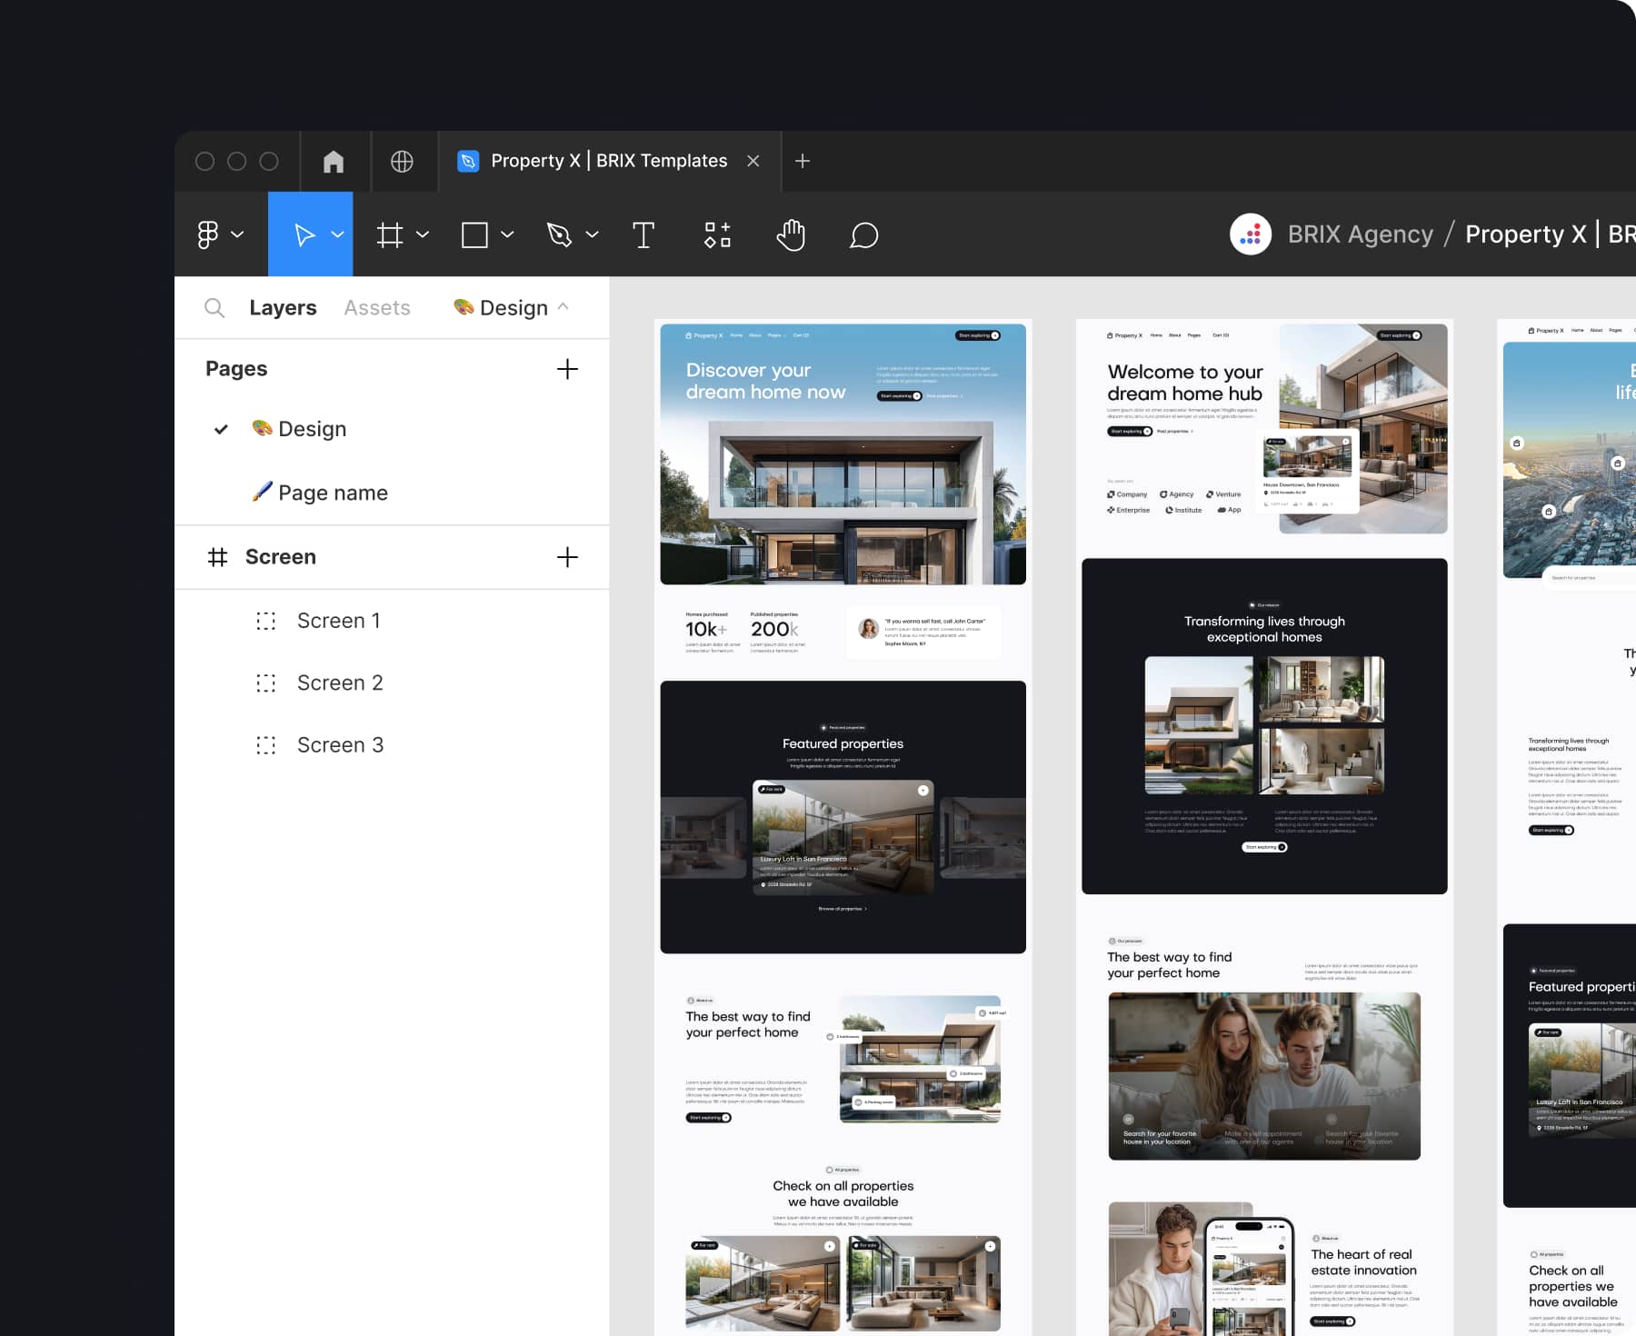Select the Hand tool
The width and height of the screenshot is (1636, 1336).
(790, 234)
